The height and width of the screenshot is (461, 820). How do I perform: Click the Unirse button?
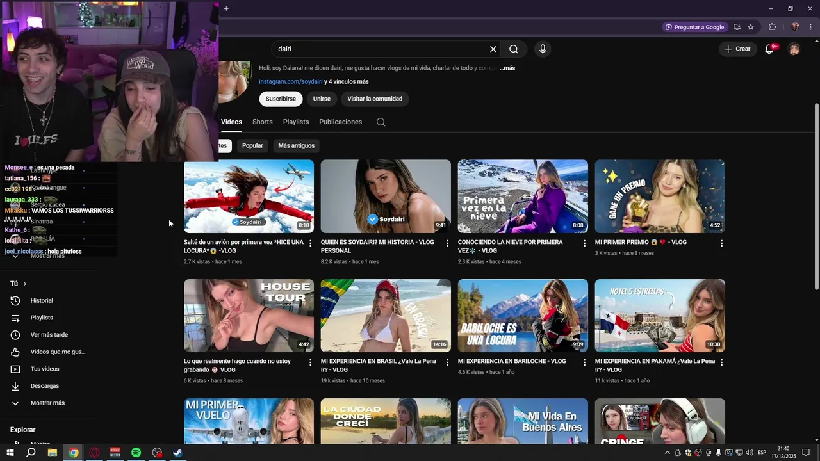pos(322,99)
